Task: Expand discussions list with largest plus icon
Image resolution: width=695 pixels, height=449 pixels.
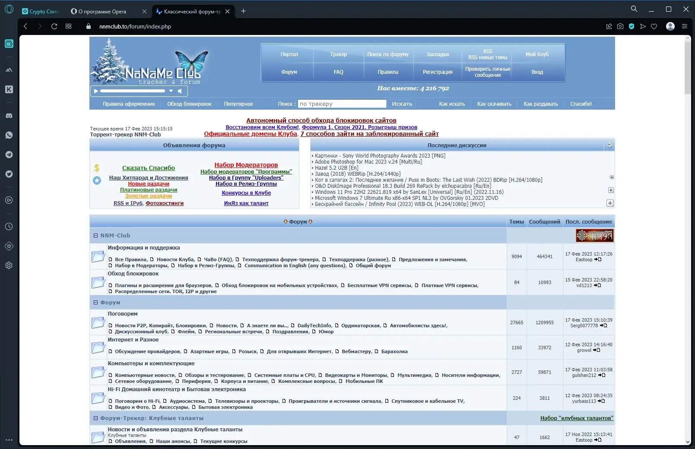Action: coord(610,203)
